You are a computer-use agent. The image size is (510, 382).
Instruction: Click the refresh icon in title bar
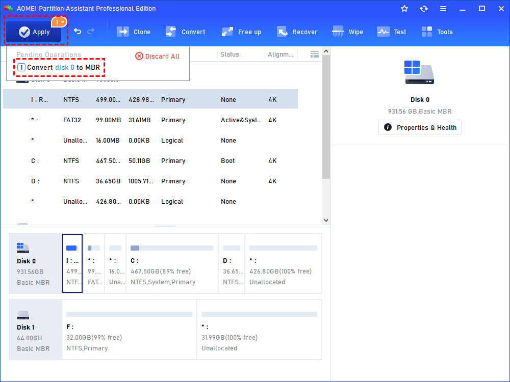tap(423, 9)
